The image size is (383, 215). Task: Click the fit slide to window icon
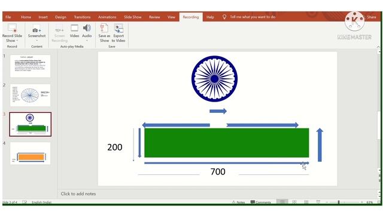pos(379,202)
